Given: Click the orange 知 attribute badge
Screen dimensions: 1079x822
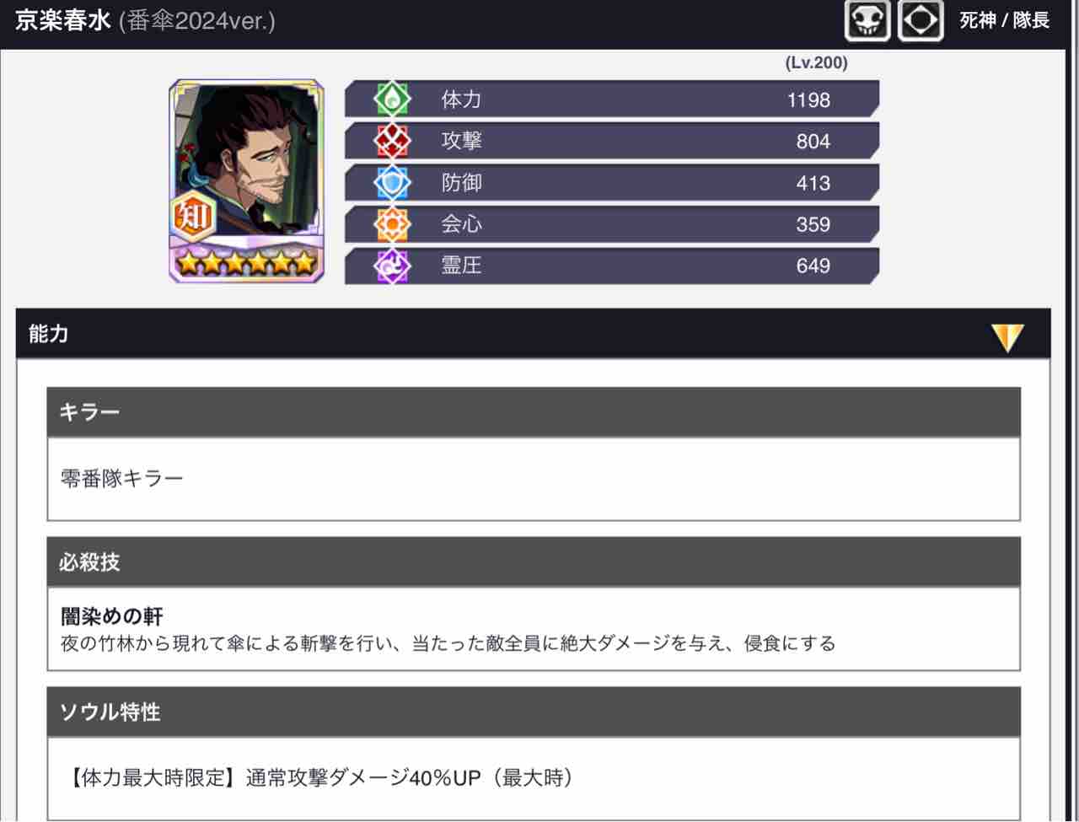Looking at the screenshot, I should coord(193,217).
